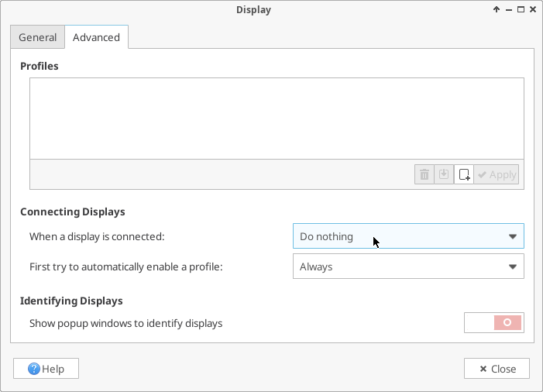
Task: Click 'Show popup windows to identify displays' label
Action: click(126, 323)
